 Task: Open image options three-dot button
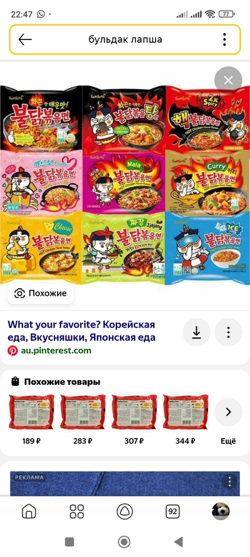(228, 332)
